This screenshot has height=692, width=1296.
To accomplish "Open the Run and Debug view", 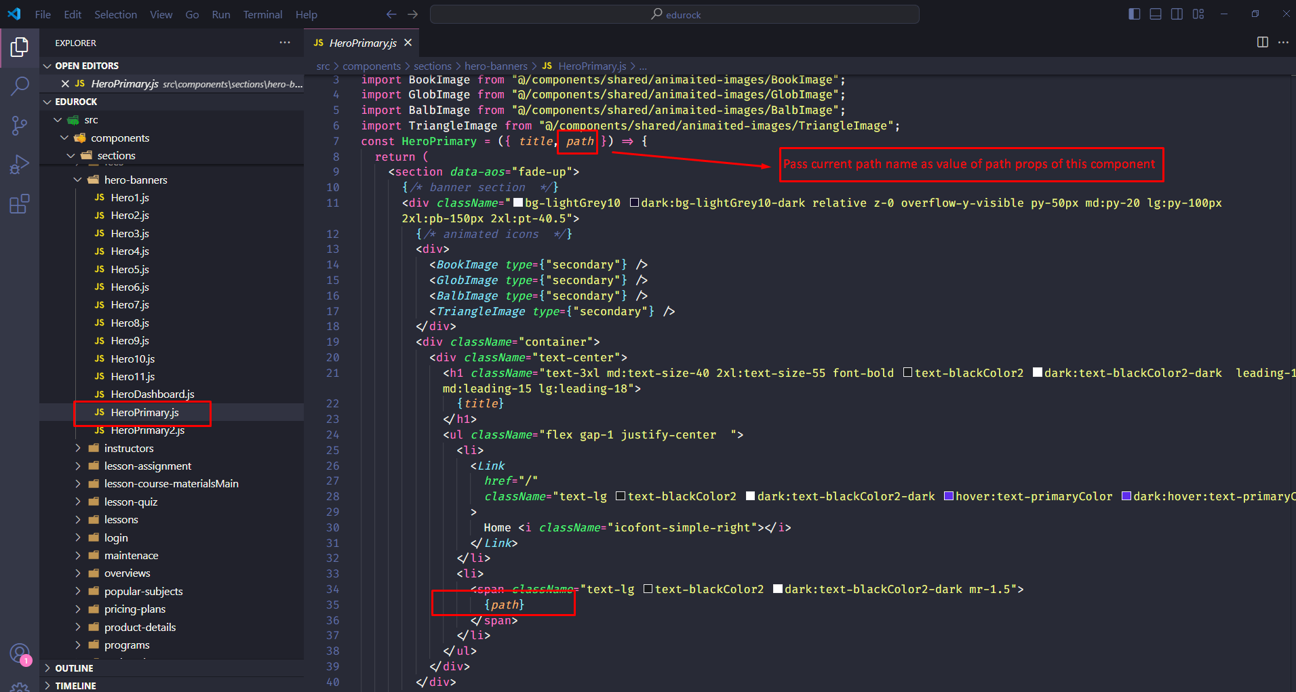I will click(x=20, y=165).
